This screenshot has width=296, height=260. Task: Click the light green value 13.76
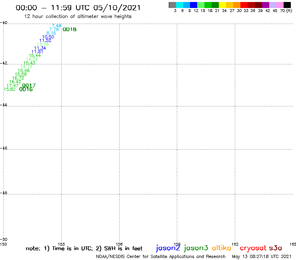coord(43,44)
